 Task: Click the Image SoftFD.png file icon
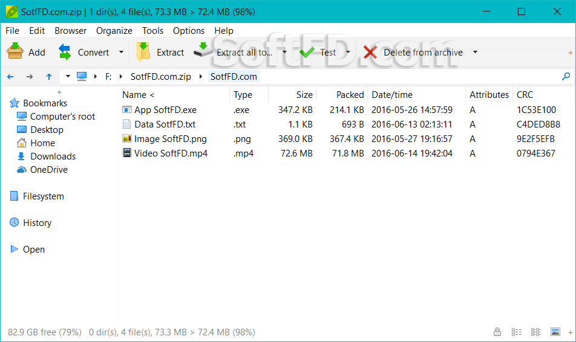(x=126, y=139)
